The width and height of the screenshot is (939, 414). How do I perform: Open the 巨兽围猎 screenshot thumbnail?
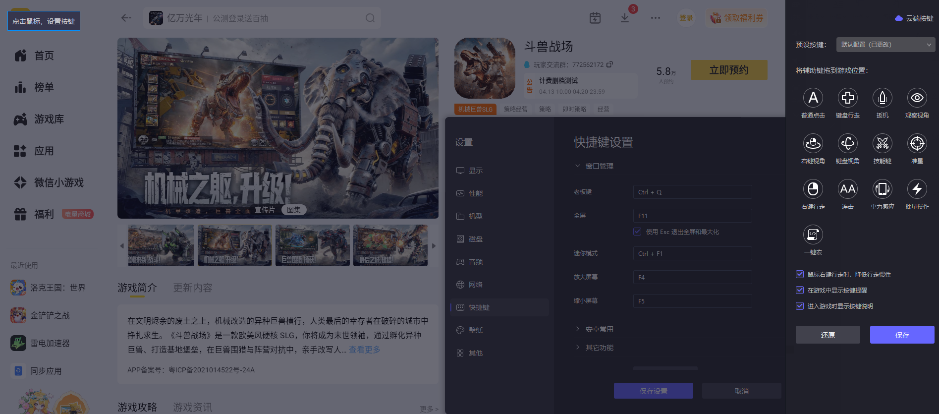[x=313, y=245]
